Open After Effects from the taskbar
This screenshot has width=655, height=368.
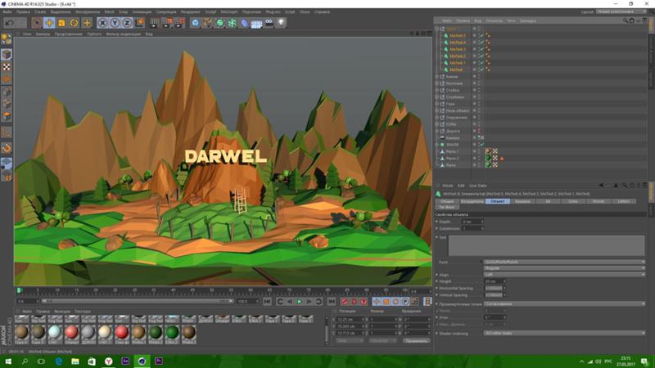coord(125,361)
